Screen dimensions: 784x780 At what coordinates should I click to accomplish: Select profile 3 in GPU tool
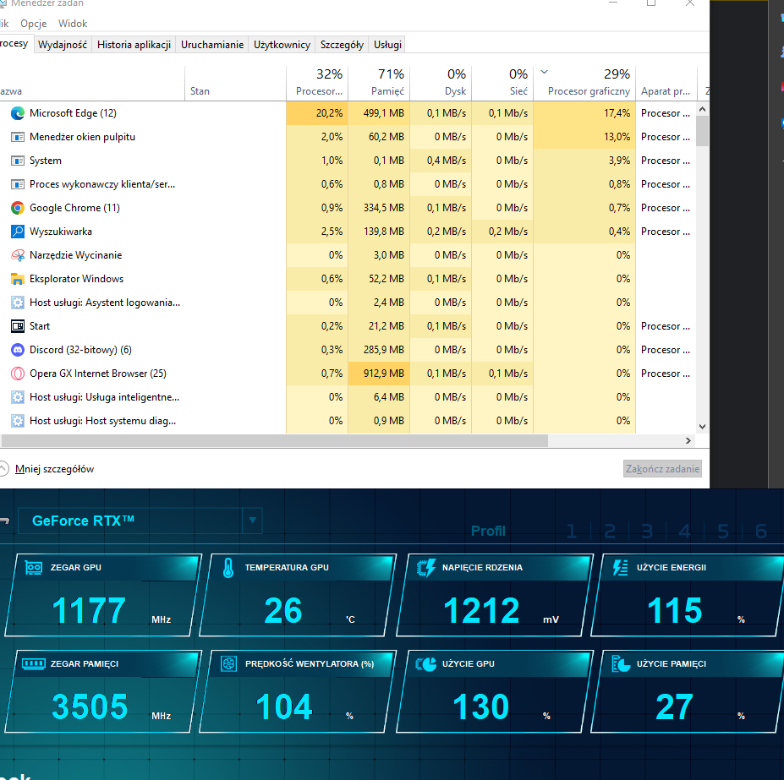[647, 532]
